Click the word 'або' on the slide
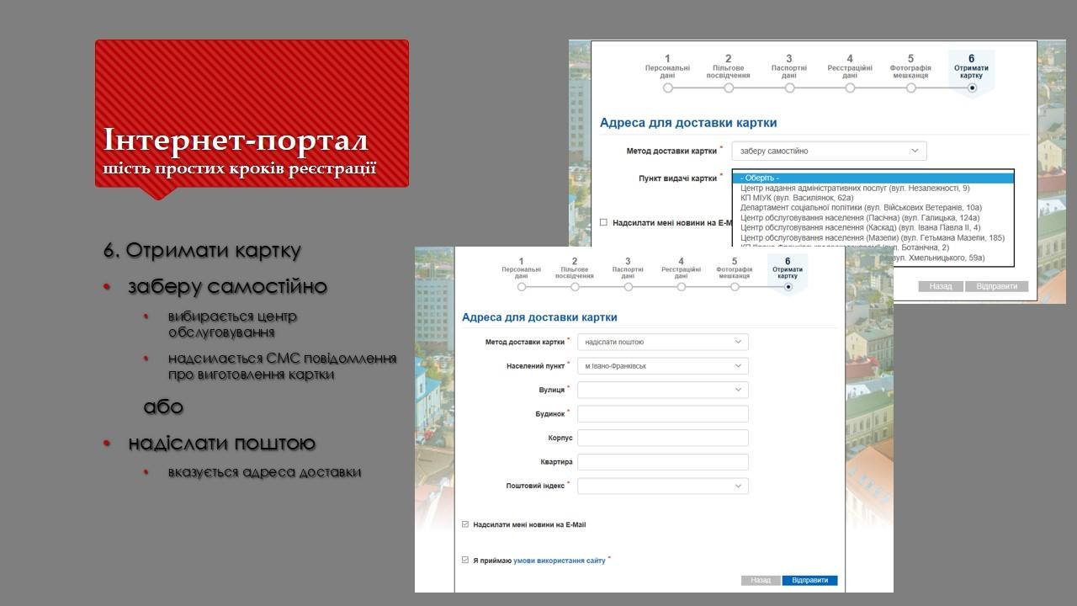Screen dimensions: 1077x606 (163, 407)
